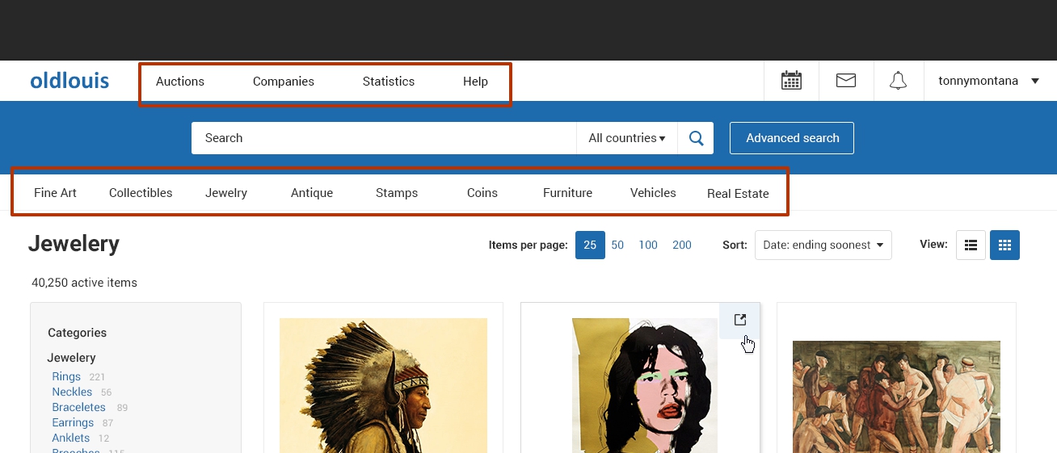Image resolution: width=1057 pixels, height=453 pixels.
Task: Click the notifications bell icon
Action: (898, 81)
